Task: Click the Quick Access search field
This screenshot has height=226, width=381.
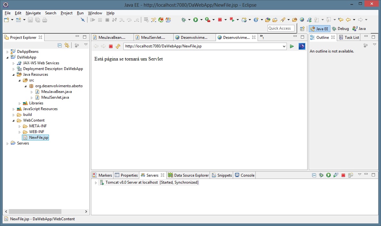Action: 281,28
